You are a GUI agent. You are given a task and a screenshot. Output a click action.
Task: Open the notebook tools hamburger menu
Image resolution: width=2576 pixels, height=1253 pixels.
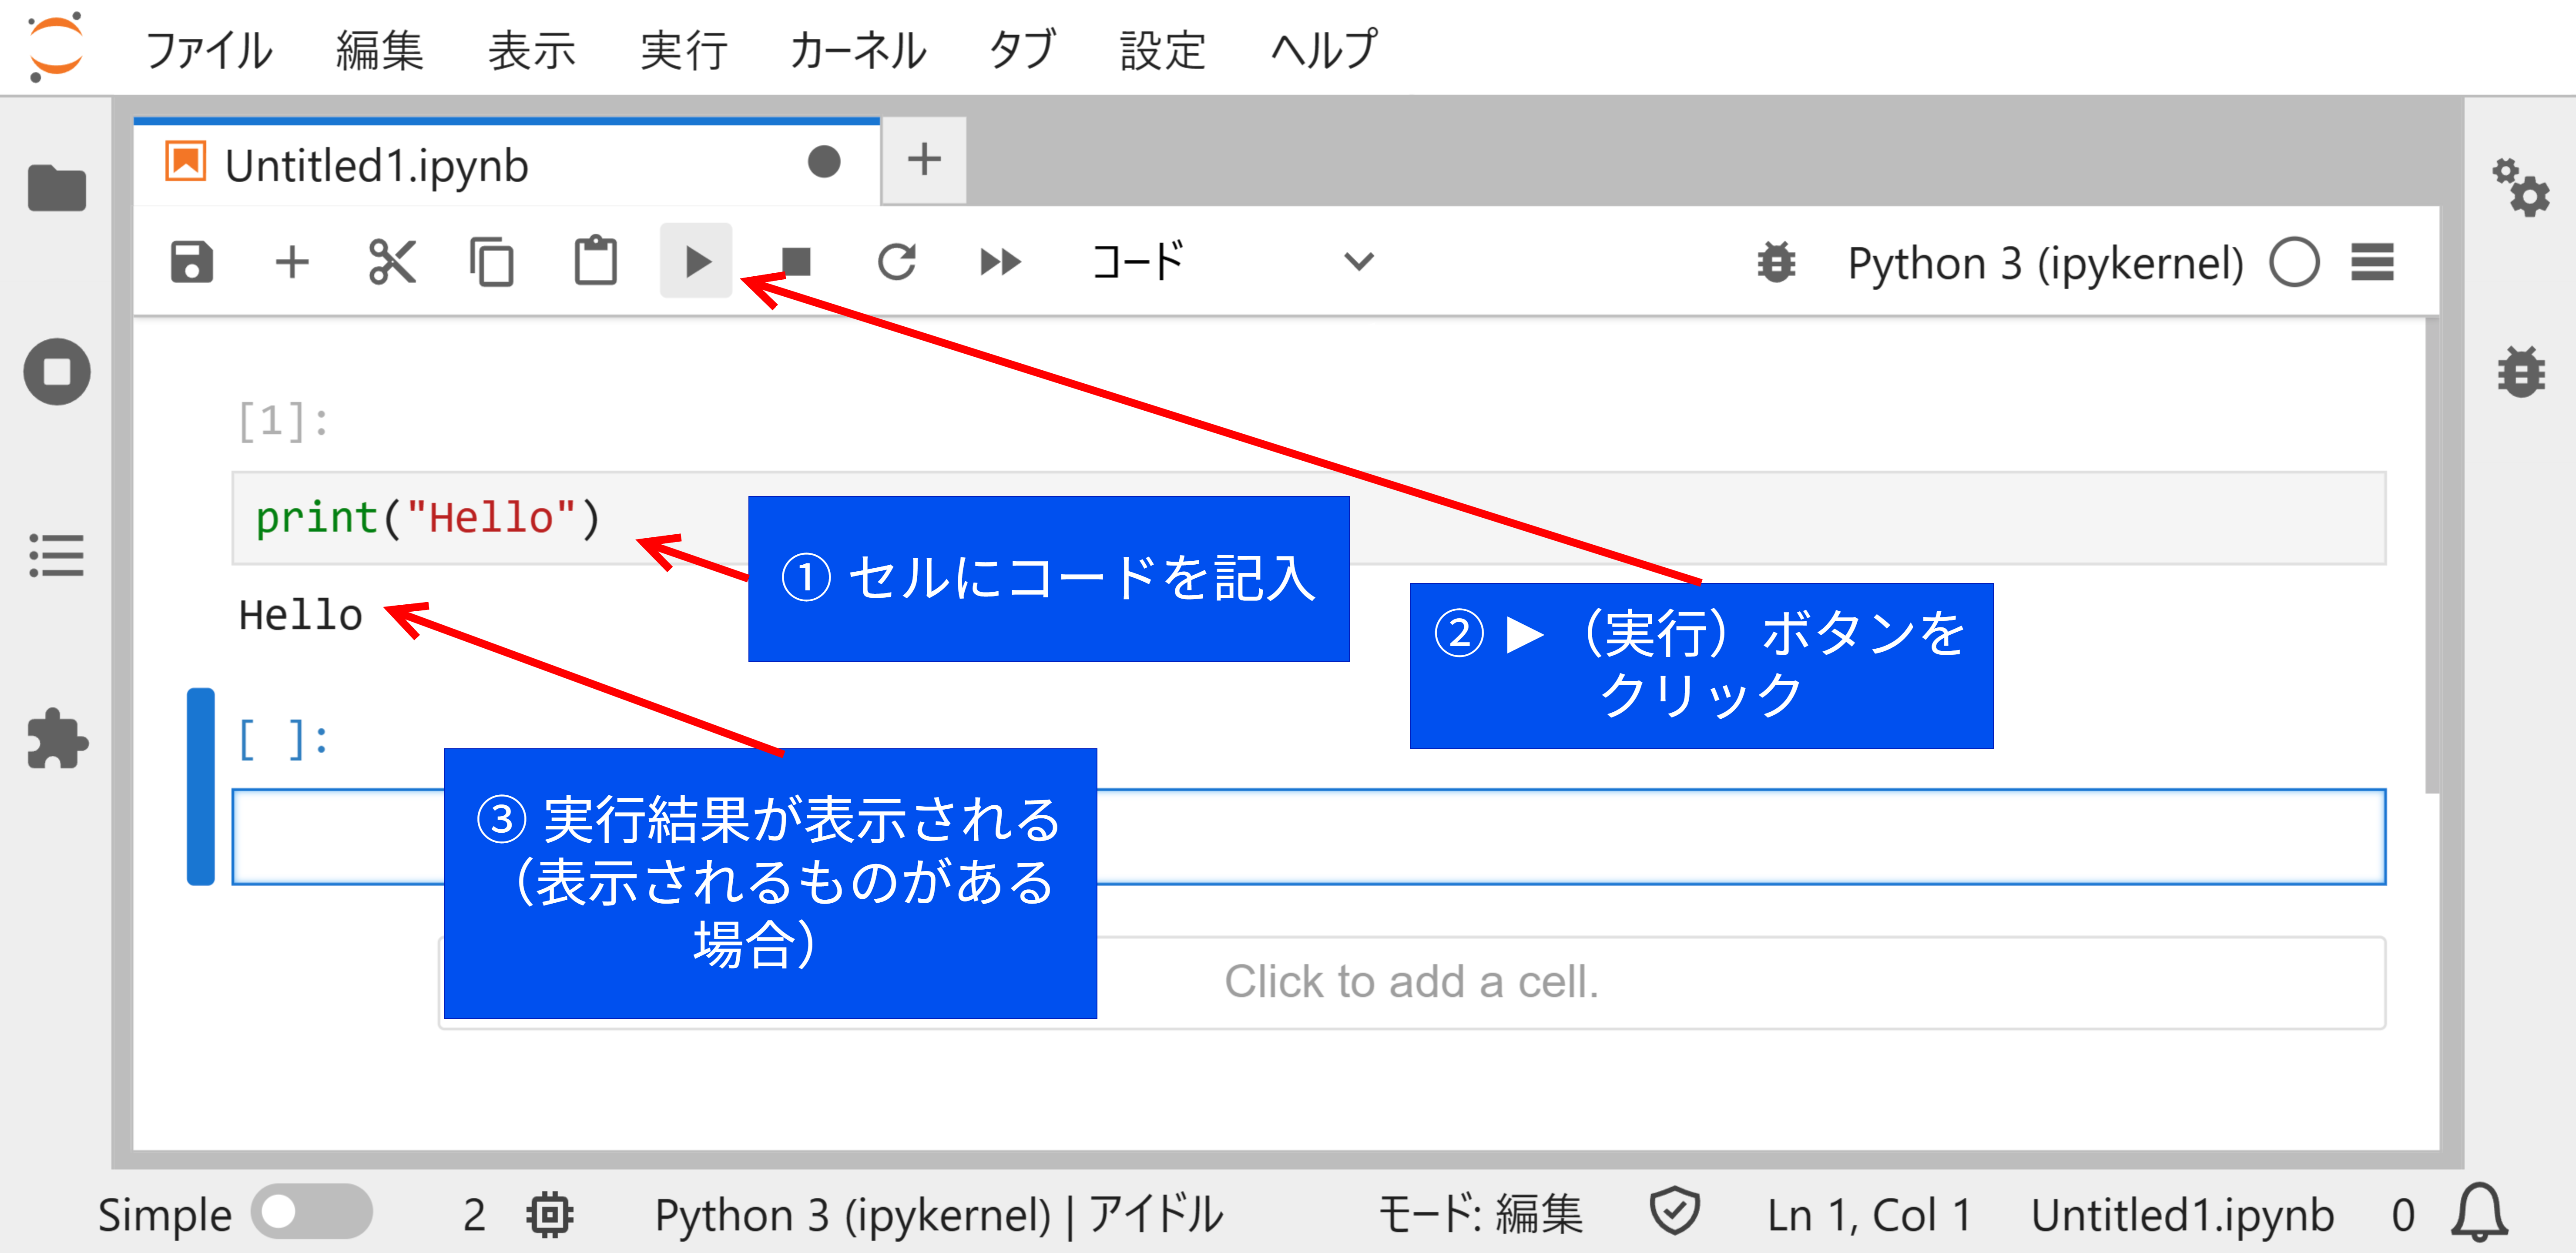coord(2373,262)
